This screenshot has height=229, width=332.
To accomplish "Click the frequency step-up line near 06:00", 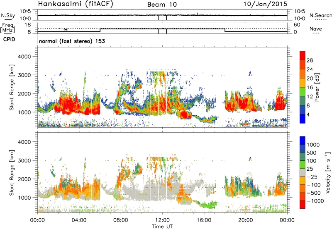I will 100,30.
